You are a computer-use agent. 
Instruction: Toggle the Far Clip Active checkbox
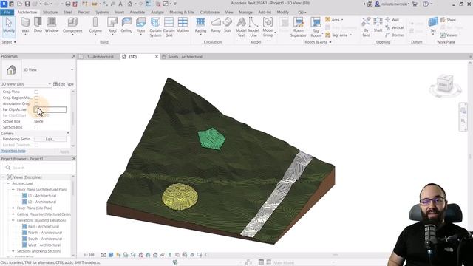pyautogui.click(x=35, y=109)
